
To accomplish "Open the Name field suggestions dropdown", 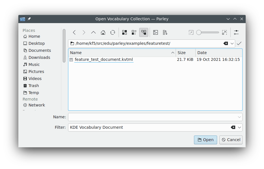I will 239,117.
